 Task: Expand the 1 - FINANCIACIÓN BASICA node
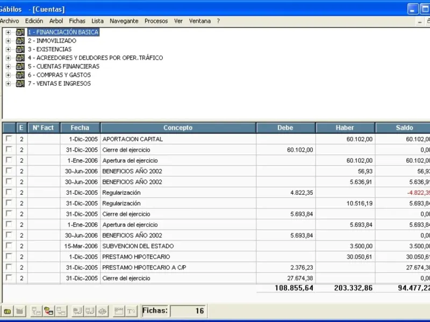[x=8, y=32]
